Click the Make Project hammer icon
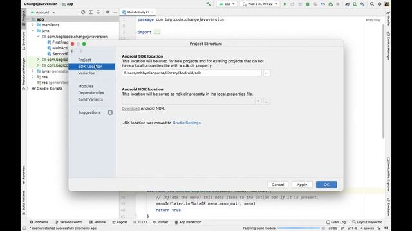This screenshot has height=231, width=412. click(x=209, y=4)
